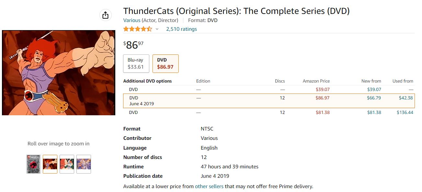Open the Various actor page link
The width and height of the screenshot is (422, 192).
click(x=131, y=20)
